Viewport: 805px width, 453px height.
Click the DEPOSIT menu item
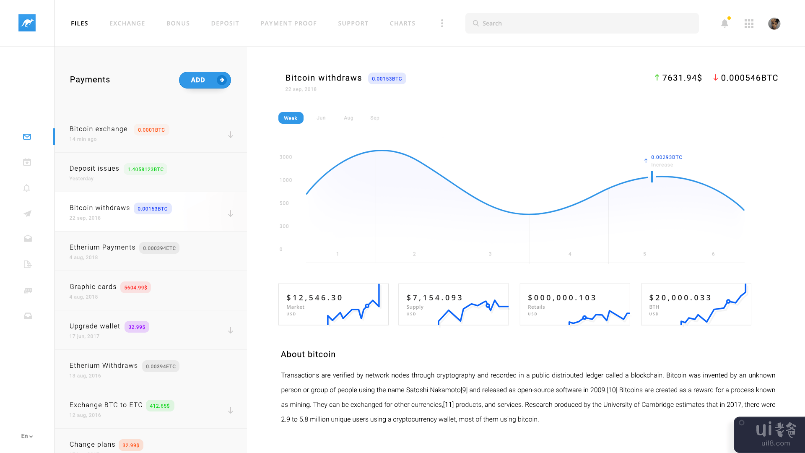(x=225, y=23)
